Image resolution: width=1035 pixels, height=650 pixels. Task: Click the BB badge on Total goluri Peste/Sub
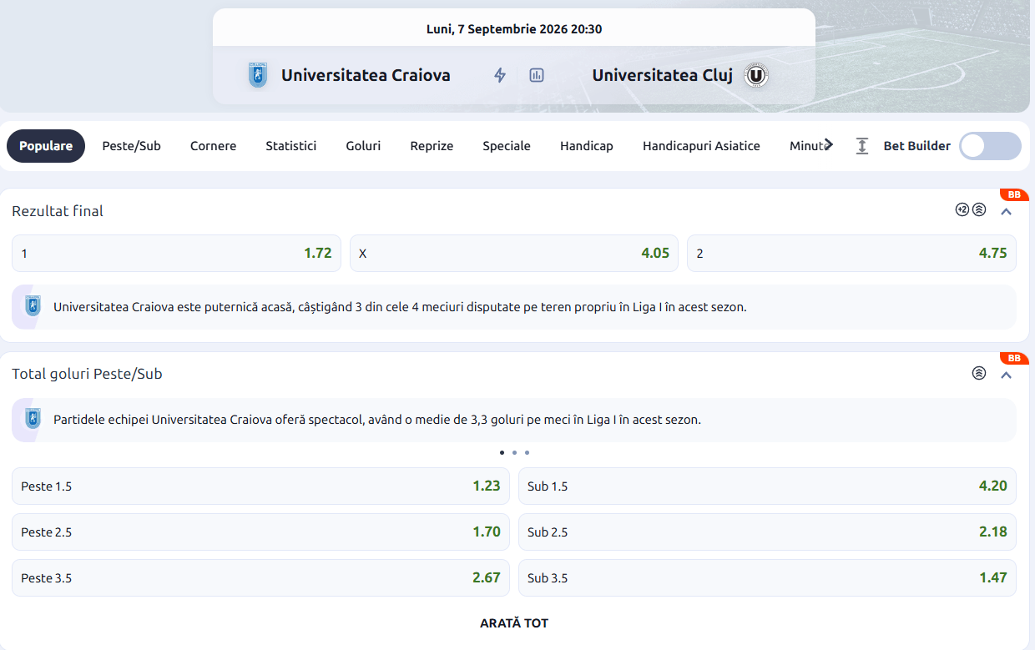[1014, 358]
